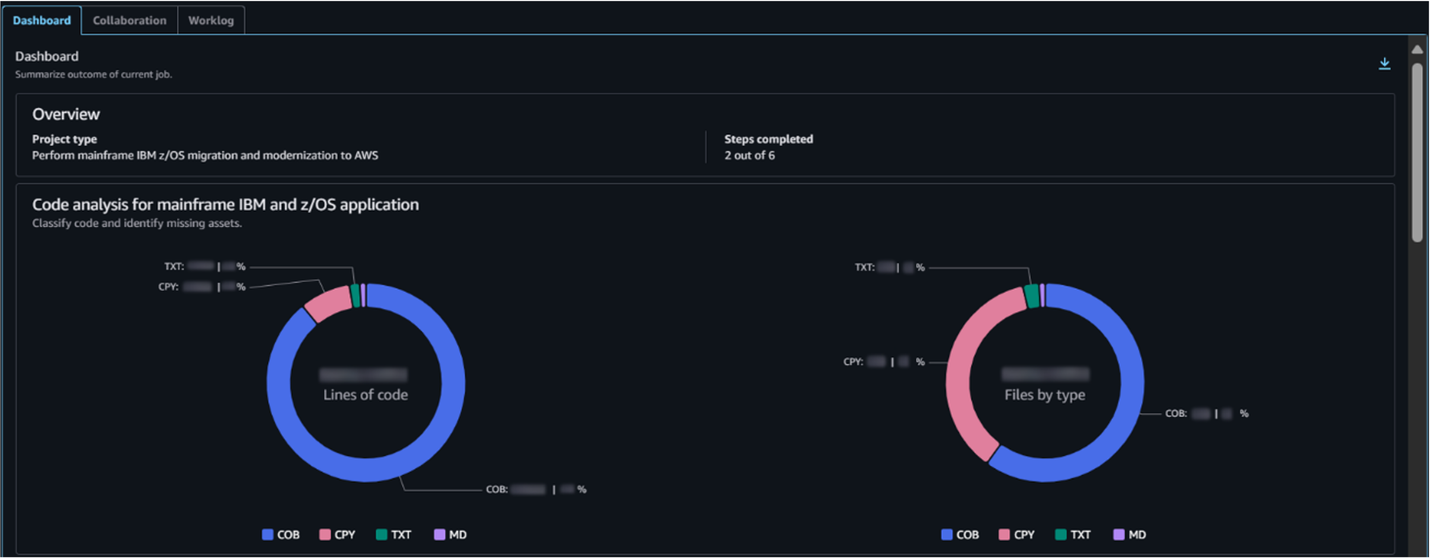Click scrollbar up arrow
Viewport: 1430px width, 558px height.
click(1417, 50)
